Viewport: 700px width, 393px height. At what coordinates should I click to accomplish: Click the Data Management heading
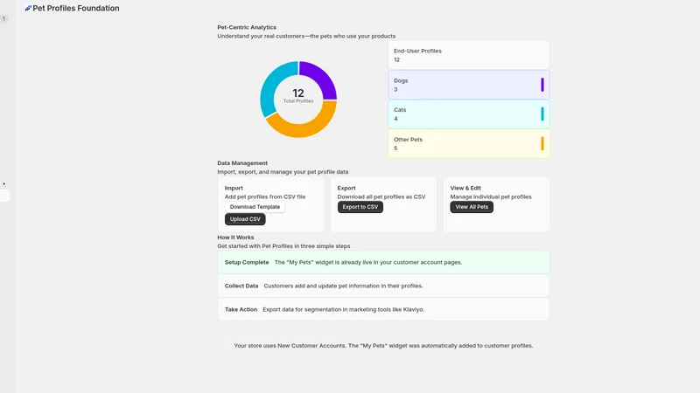242,163
